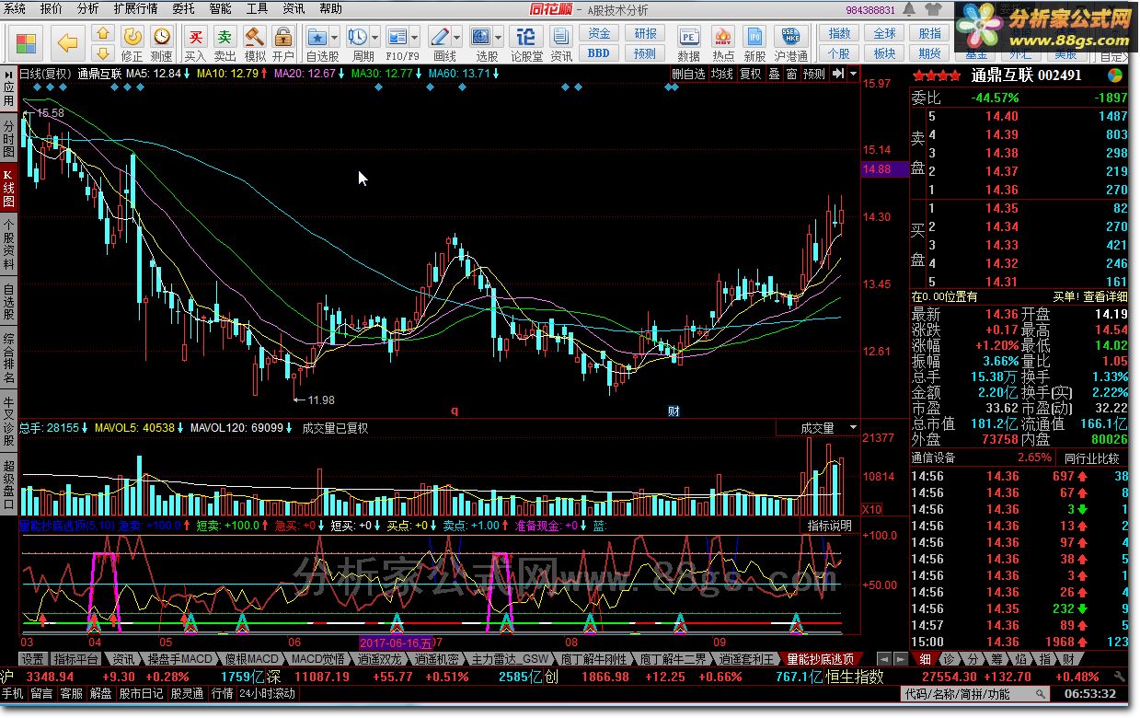Open the 热点 hot topics icon

point(723,37)
